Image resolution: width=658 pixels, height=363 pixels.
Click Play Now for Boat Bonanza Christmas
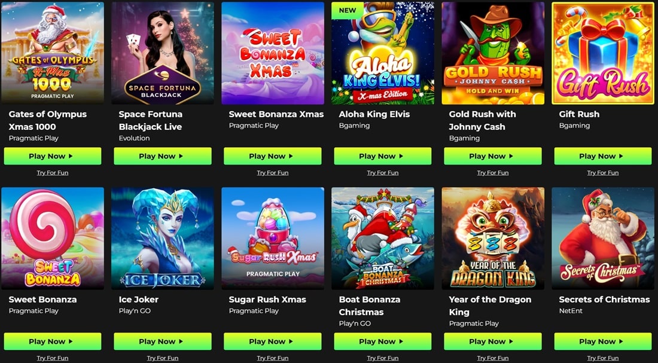coord(383,341)
